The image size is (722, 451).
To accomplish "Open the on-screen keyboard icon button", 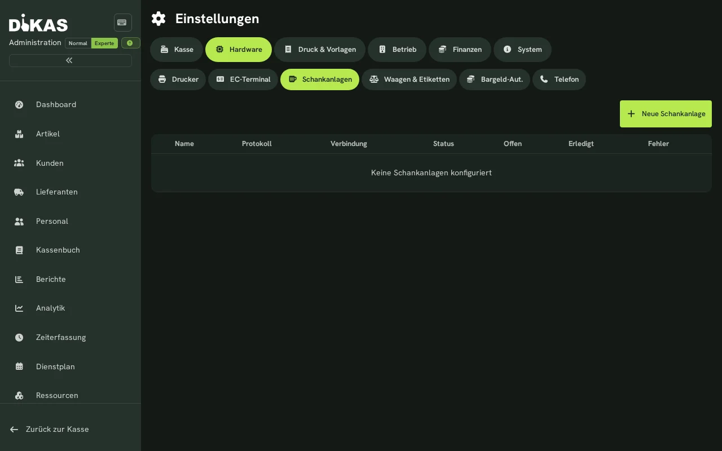I will coord(122,23).
